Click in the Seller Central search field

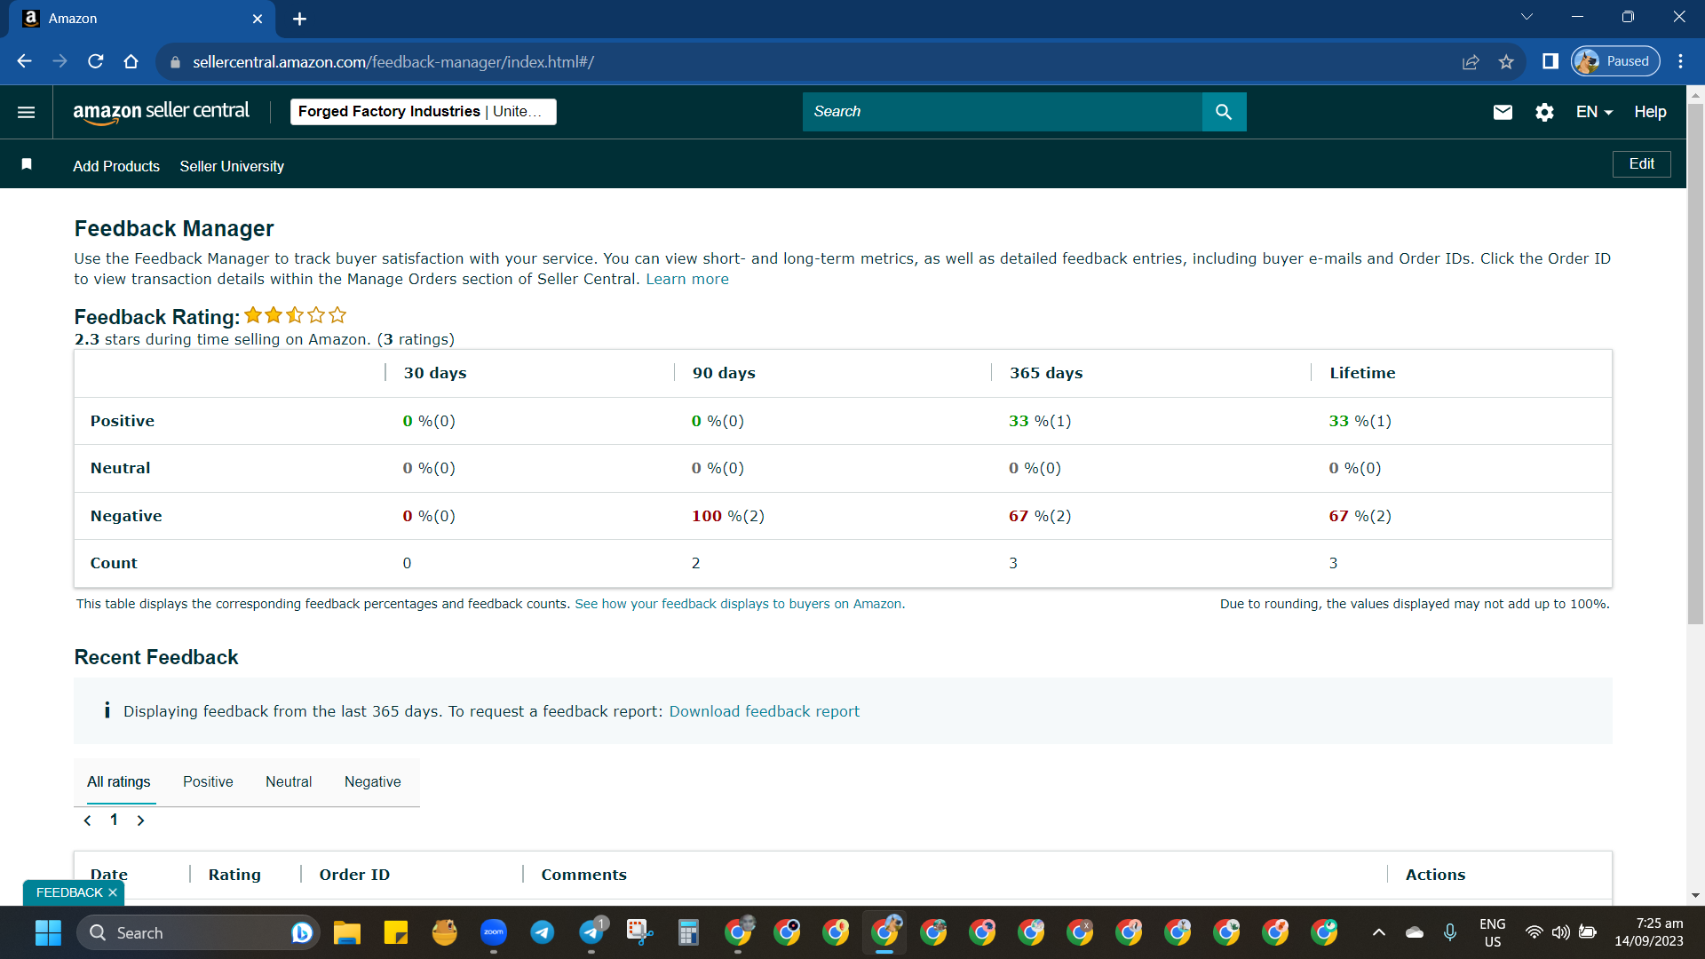coord(1003,112)
